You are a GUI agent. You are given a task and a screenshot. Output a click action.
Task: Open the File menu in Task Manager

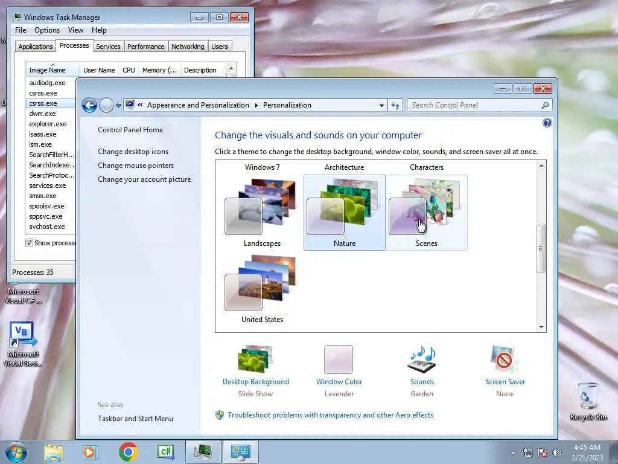[21, 30]
